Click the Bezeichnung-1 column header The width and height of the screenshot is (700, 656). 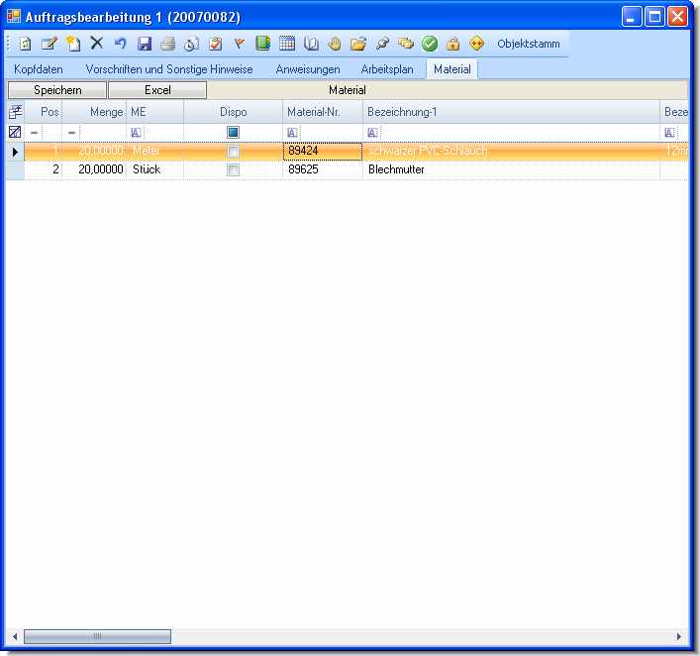[511, 112]
